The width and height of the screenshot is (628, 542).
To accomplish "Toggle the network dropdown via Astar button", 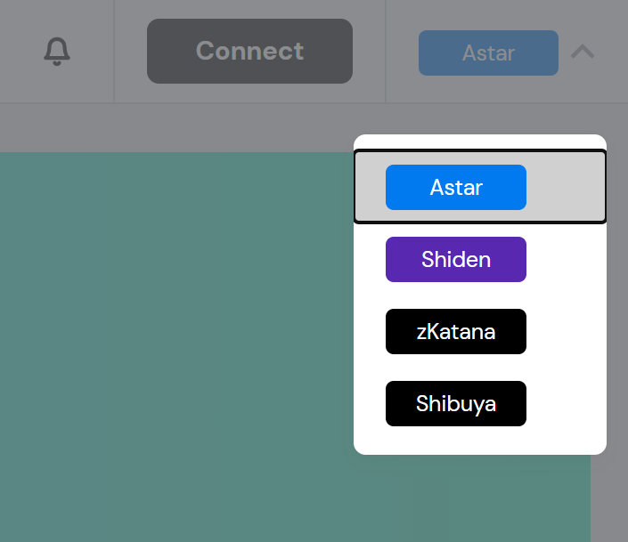I will pos(488,53).
